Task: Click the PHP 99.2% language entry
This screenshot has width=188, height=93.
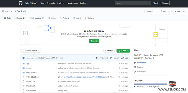Action: (139, 87)
